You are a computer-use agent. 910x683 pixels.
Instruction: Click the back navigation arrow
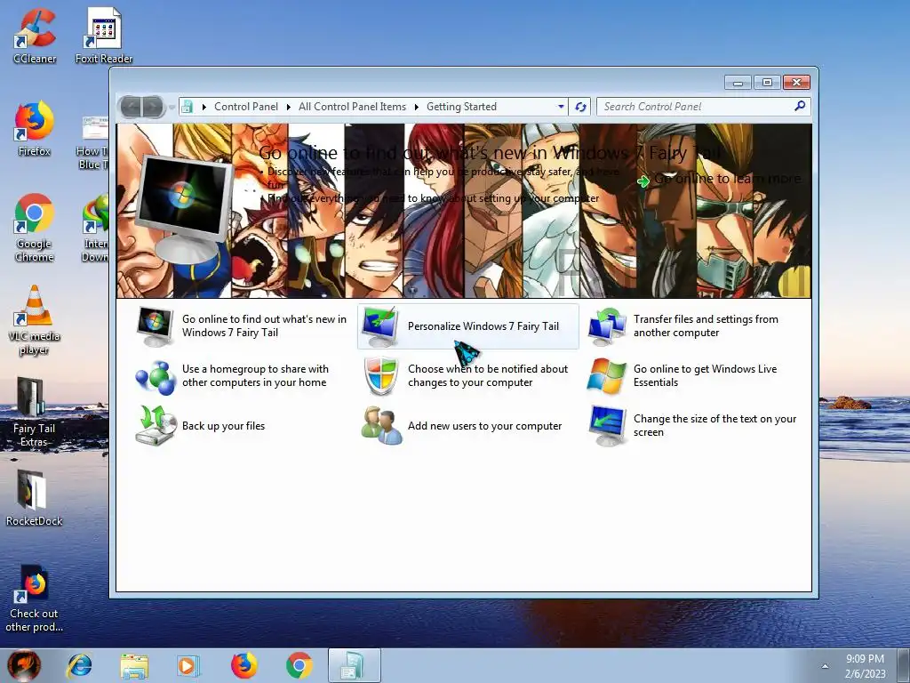pos(132,107)
